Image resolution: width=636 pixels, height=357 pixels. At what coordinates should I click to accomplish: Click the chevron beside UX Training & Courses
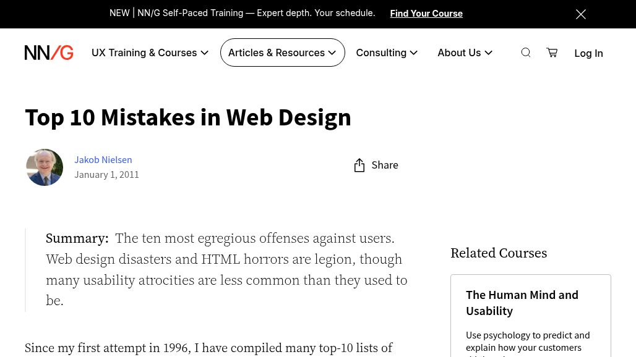pyautogui.click(x=204, y=52)
